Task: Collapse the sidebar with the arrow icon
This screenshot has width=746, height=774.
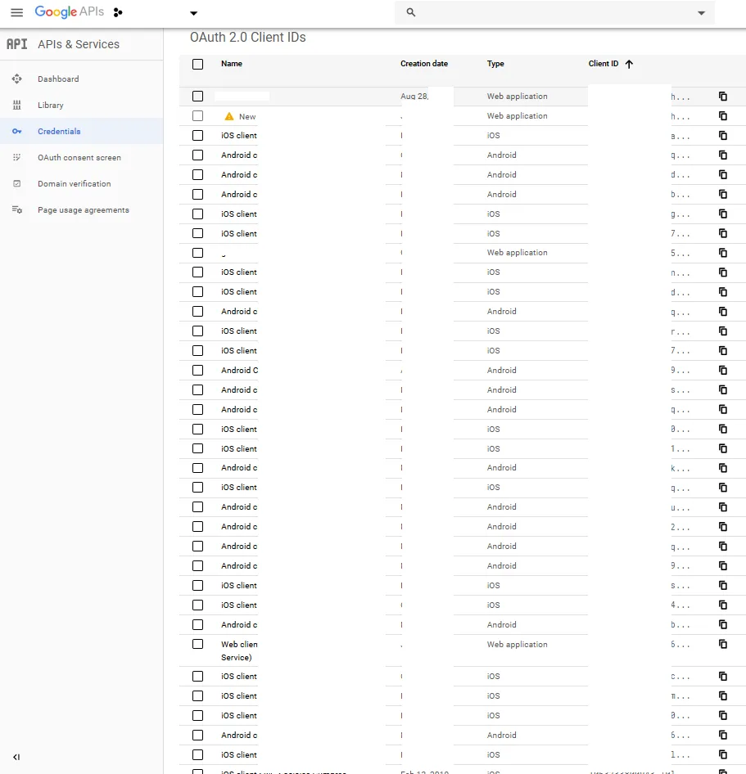Action: click(x=16, y=757)
